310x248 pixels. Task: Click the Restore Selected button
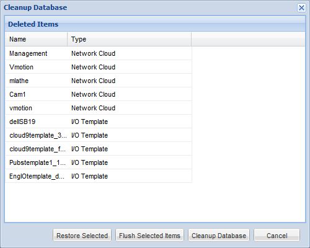(x=82, y=236)
